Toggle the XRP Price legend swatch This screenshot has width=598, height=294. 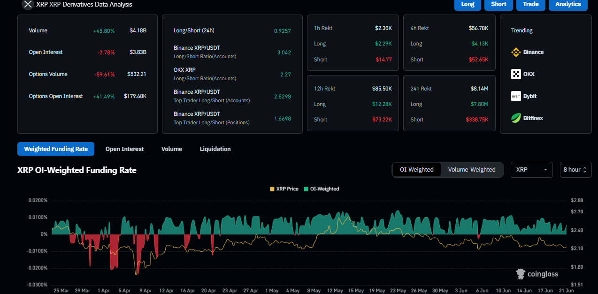coord(272,189)
